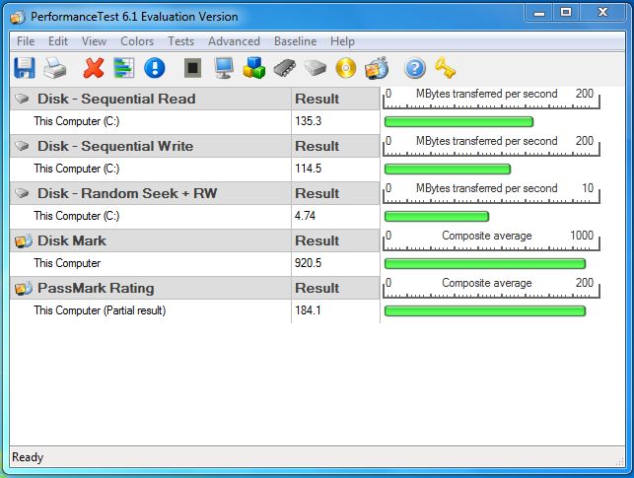The width and height of the screenshot is (634, 478).
Task: Click the disk icon beside Disk - Sequential Read
Action: 23,99
